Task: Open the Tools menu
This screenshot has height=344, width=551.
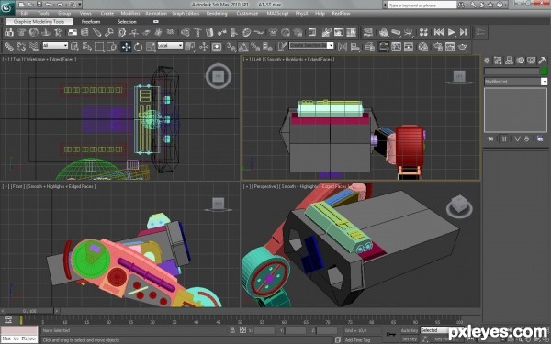Action: click(43, 14)
